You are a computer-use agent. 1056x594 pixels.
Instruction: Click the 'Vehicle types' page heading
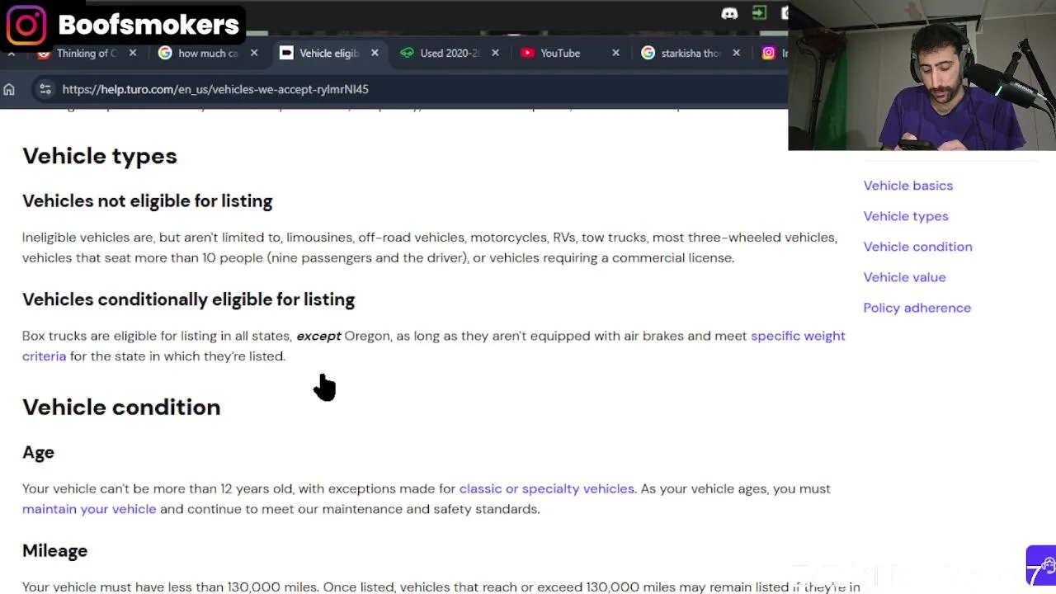[x=100, y=156]
